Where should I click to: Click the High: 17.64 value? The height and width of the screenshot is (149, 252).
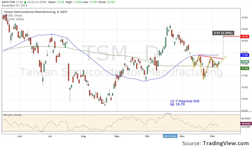(x=73, y=2)
